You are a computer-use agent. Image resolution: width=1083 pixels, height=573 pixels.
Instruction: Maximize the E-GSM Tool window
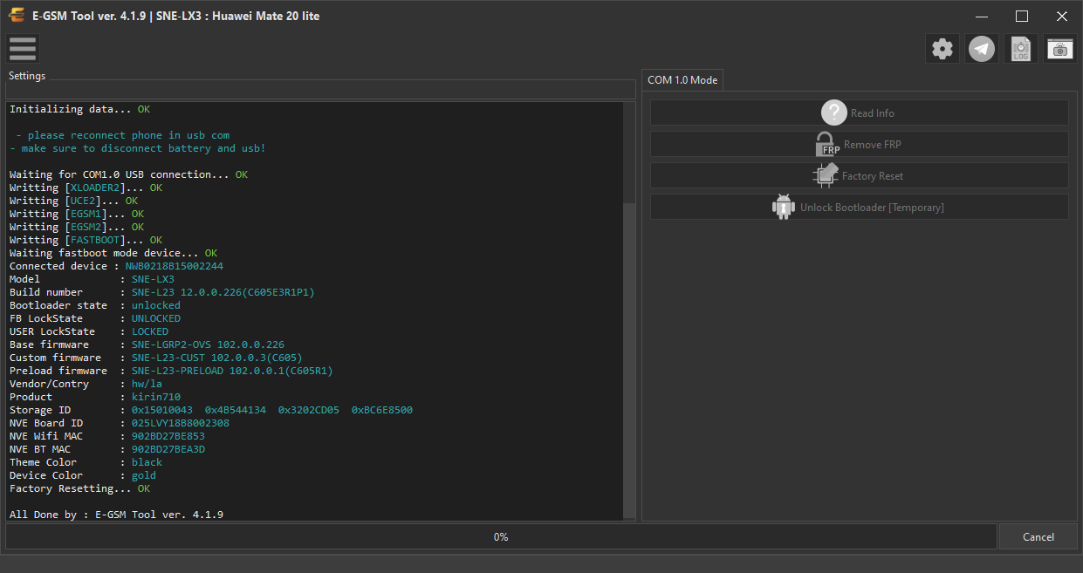click(x=1022, y=16)
